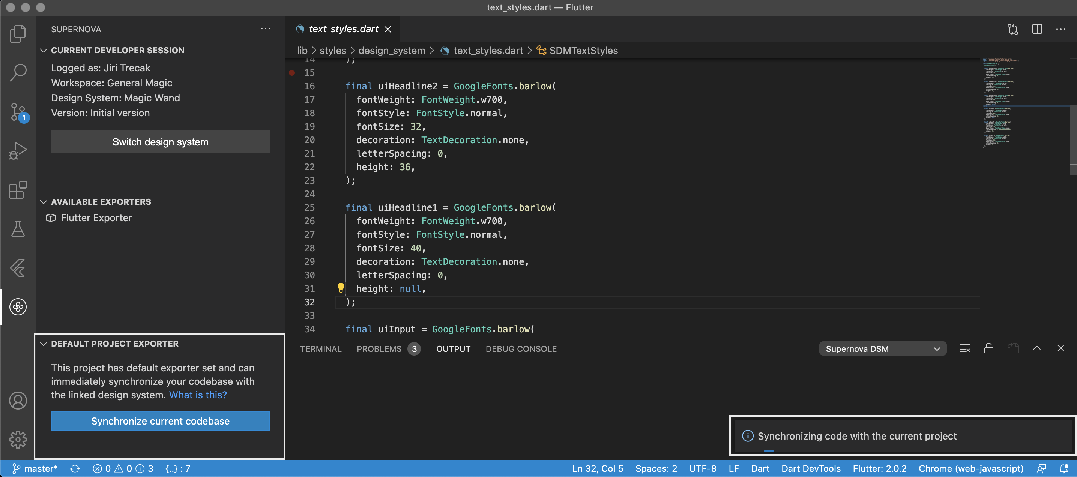Click the Synchronizing code notification message
This screenshot has width=1077, height=477.
(857, 436)
